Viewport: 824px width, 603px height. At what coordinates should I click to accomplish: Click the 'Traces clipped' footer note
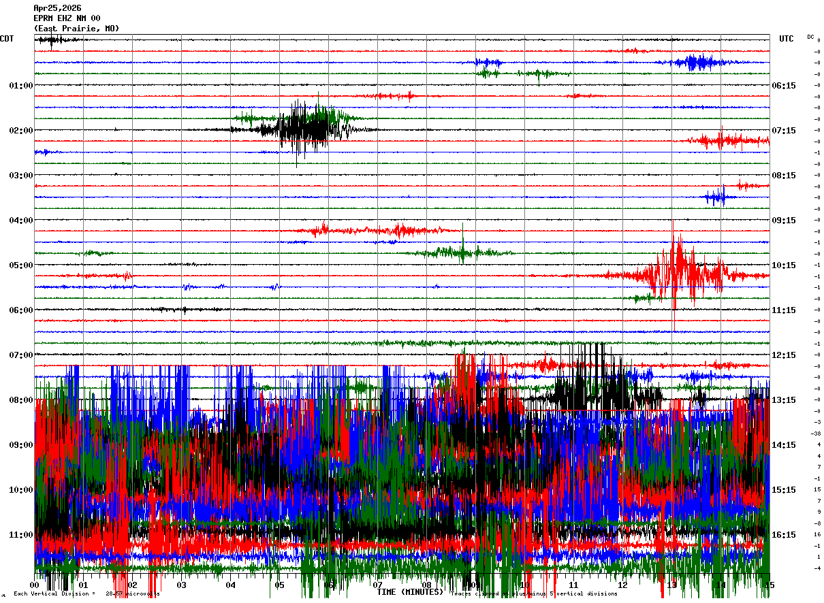(x=535, y=594)
